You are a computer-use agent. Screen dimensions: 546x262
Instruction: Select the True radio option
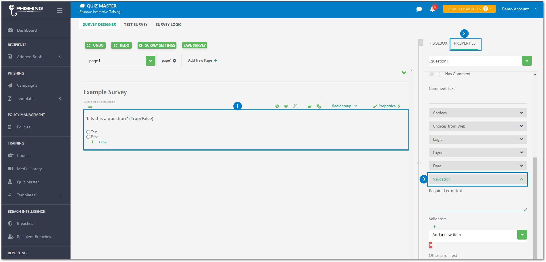88,132
